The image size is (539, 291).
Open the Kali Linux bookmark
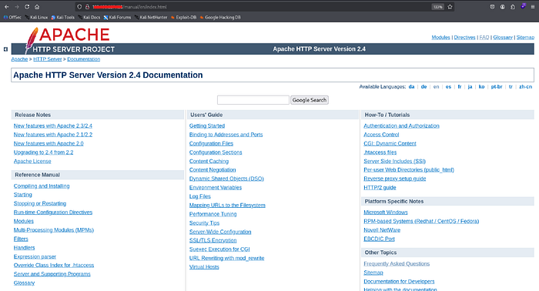(36, 17)
